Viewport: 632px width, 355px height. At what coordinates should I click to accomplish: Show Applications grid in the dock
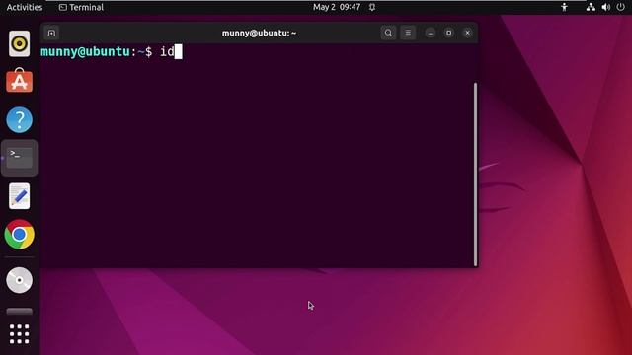tap(20, 334)
